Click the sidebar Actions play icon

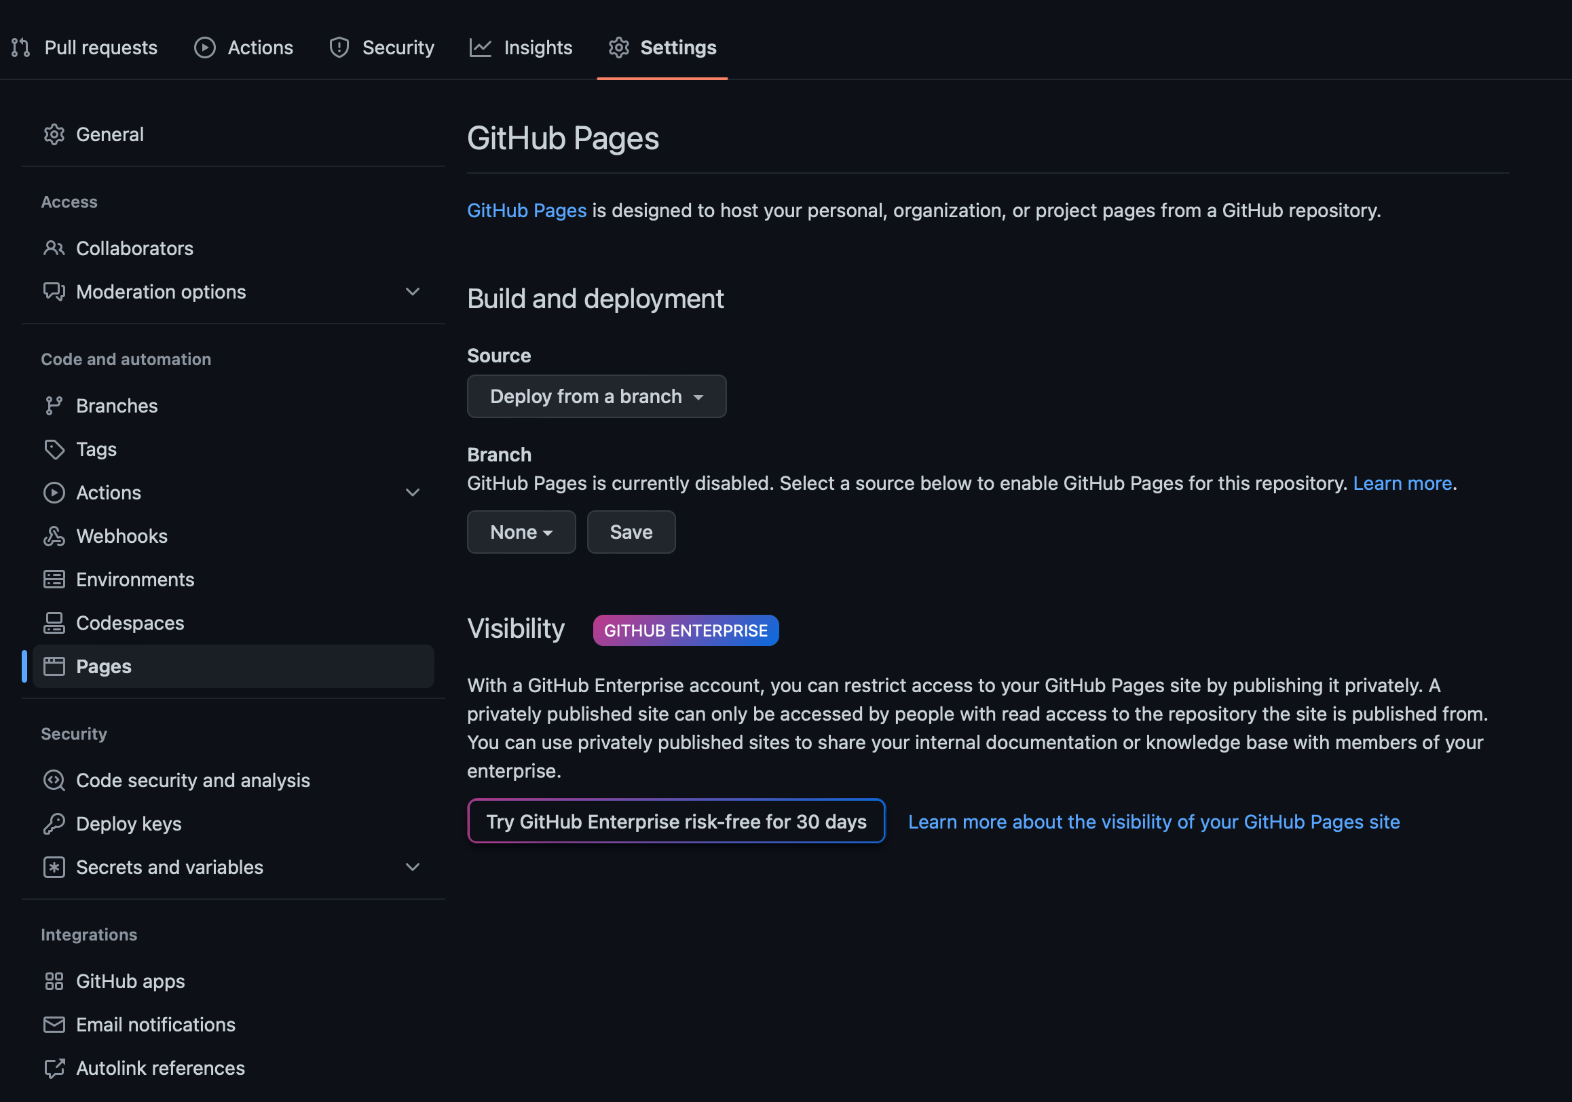(54, 492)
